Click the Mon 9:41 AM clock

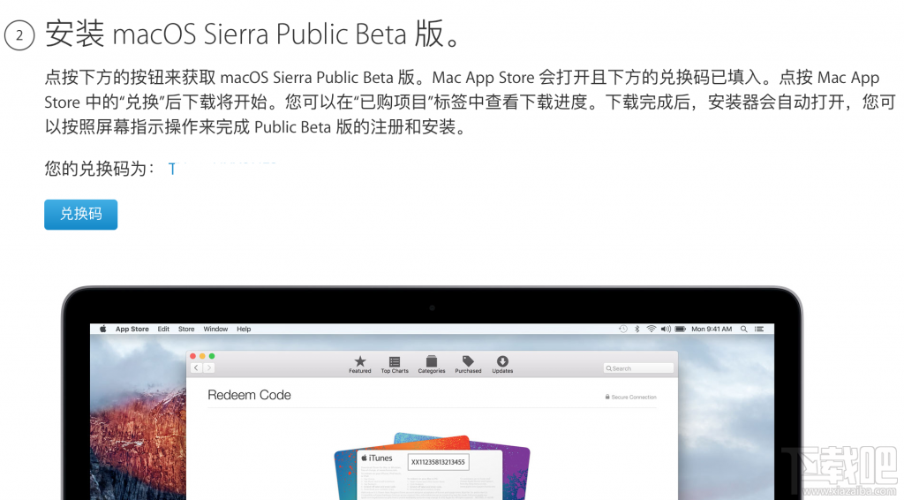click(x=712, y=329)
